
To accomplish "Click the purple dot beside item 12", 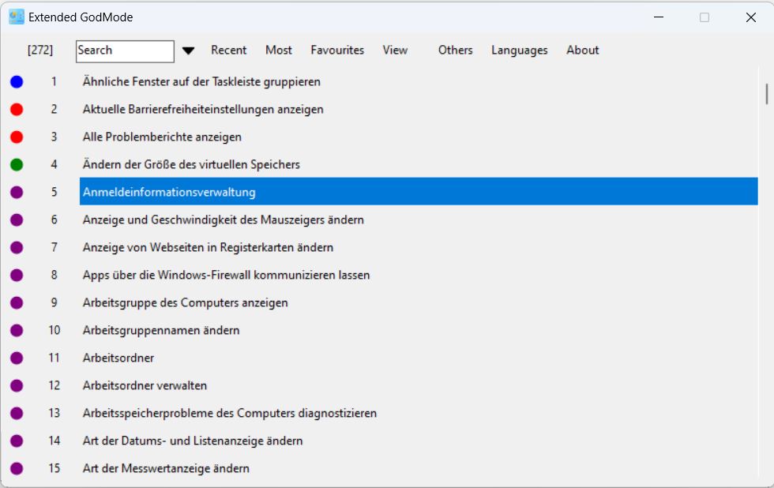I will click(x=17, y=385).
